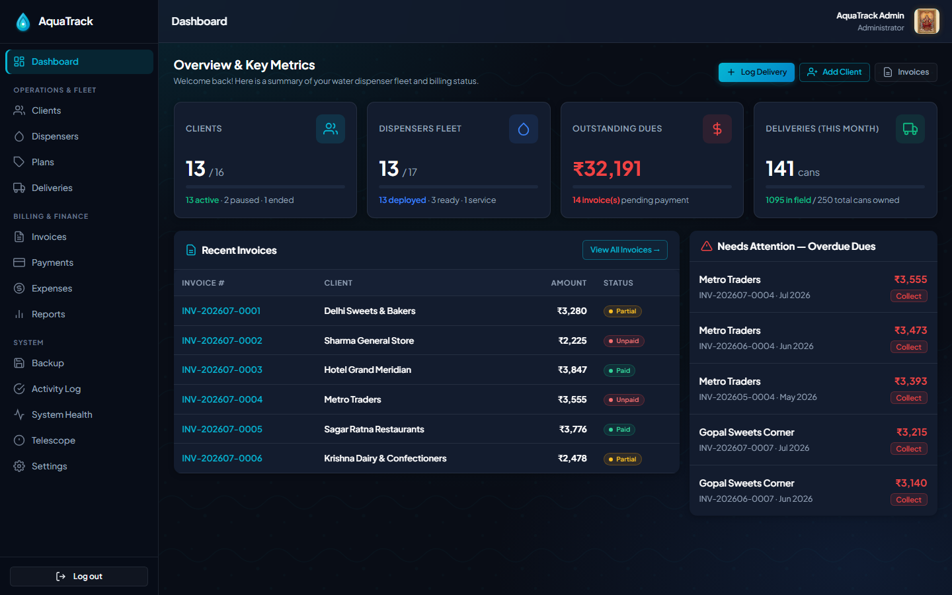Screen dimensions: 952x595
Task: Click the Dispensers Fleet card droplet icon
Action: pyautogui.click(x=524, y=129)
